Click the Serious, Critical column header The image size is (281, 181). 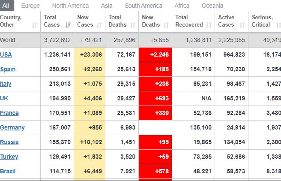click(262, 21)
